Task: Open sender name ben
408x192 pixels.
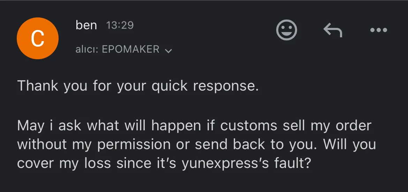Action: [x=86, y=25]
